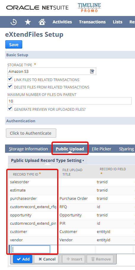Uncheck Delete Files from Related Transactions
The width and height of the screenshot is (135, 270).
click(10, 86)
